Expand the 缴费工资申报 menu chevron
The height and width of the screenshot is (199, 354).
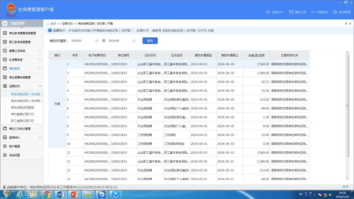(x=40, y=51)
